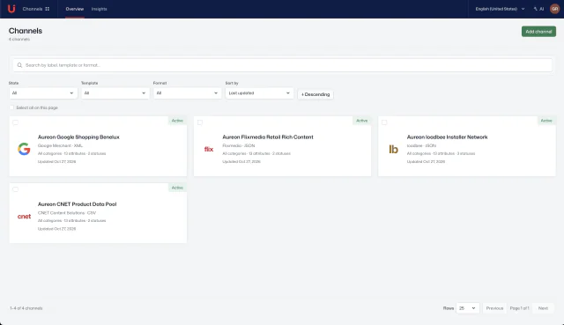Click the CNET Content Solutions · CSV subtitle

click(x=67, y=213)
